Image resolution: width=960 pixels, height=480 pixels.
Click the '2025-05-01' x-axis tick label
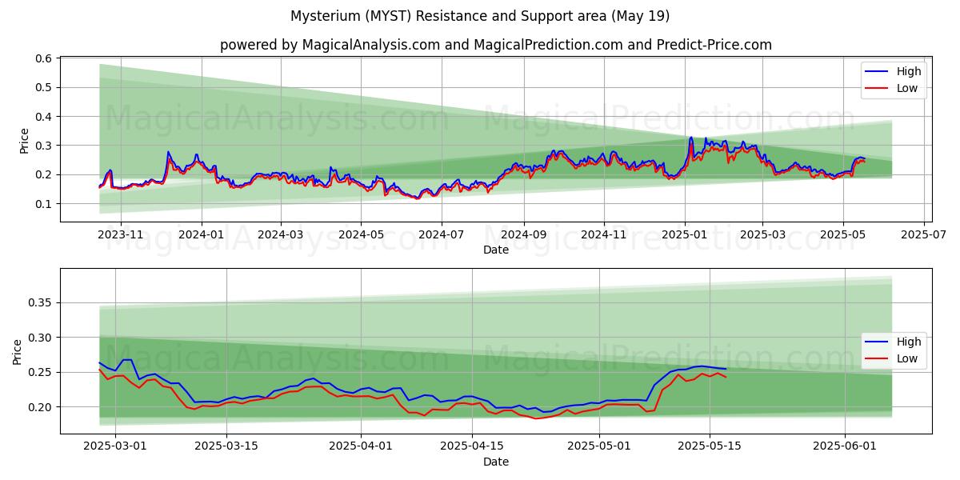point(598,447)
